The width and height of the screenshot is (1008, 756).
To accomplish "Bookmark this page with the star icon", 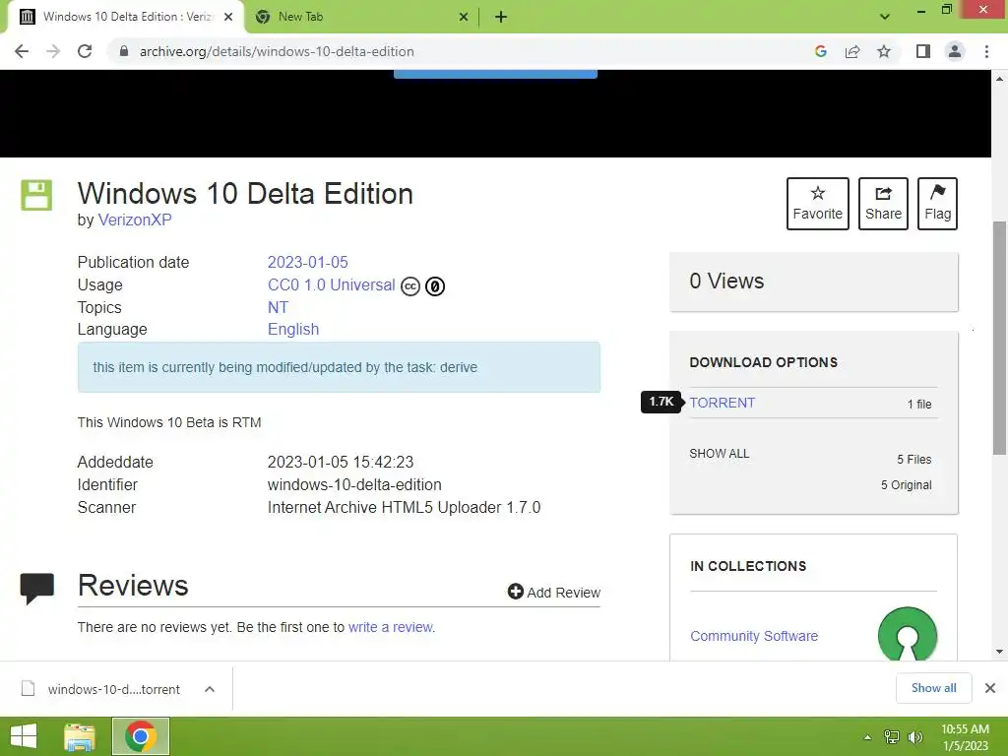I will 884,51.
